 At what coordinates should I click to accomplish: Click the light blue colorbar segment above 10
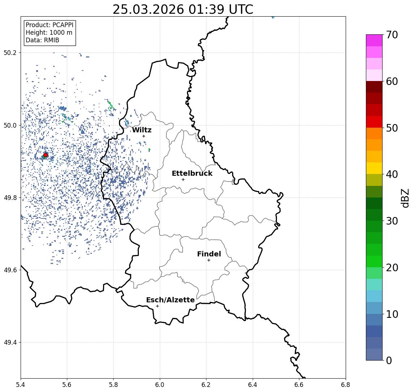point(374,308)
